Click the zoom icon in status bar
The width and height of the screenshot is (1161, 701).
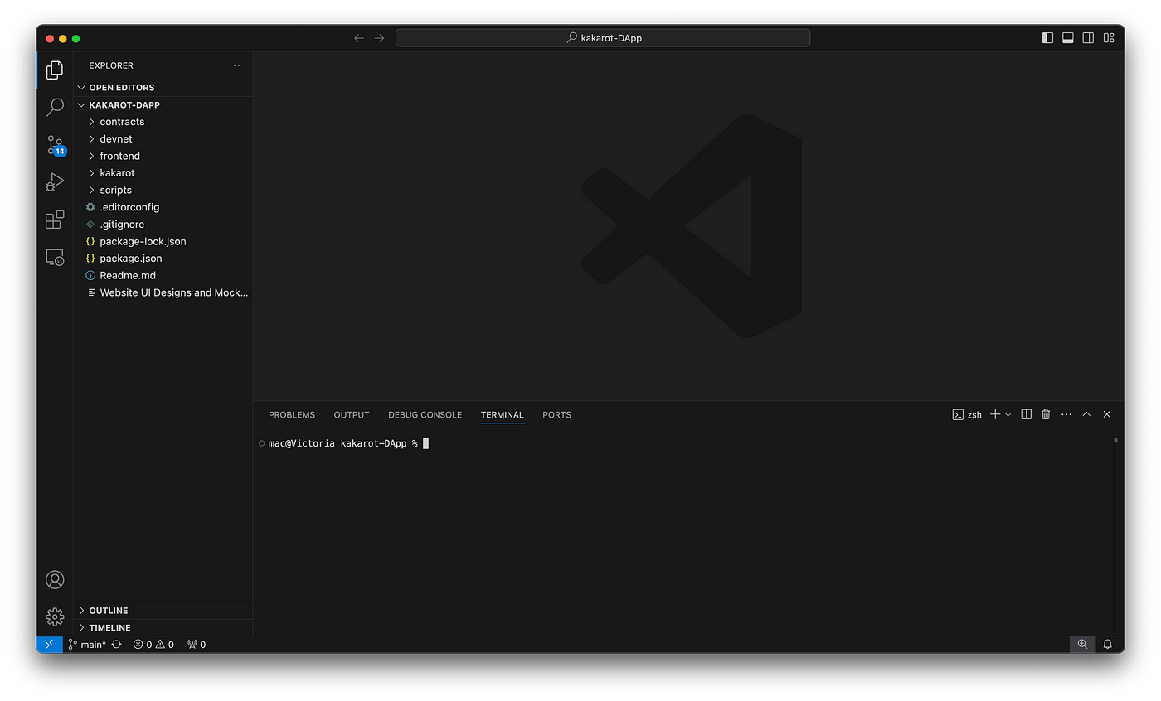(1082, 644)
